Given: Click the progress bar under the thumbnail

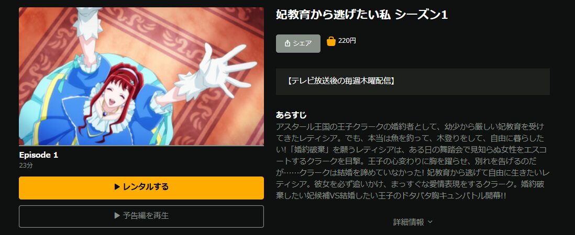Looking at the screenshot, I should [141, 146].
